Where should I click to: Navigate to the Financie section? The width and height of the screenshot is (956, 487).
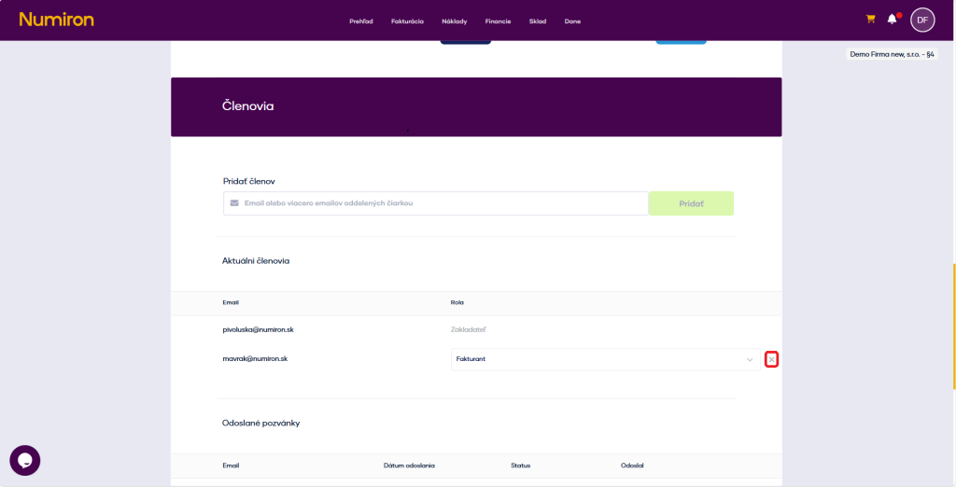(x=498, y=21)
